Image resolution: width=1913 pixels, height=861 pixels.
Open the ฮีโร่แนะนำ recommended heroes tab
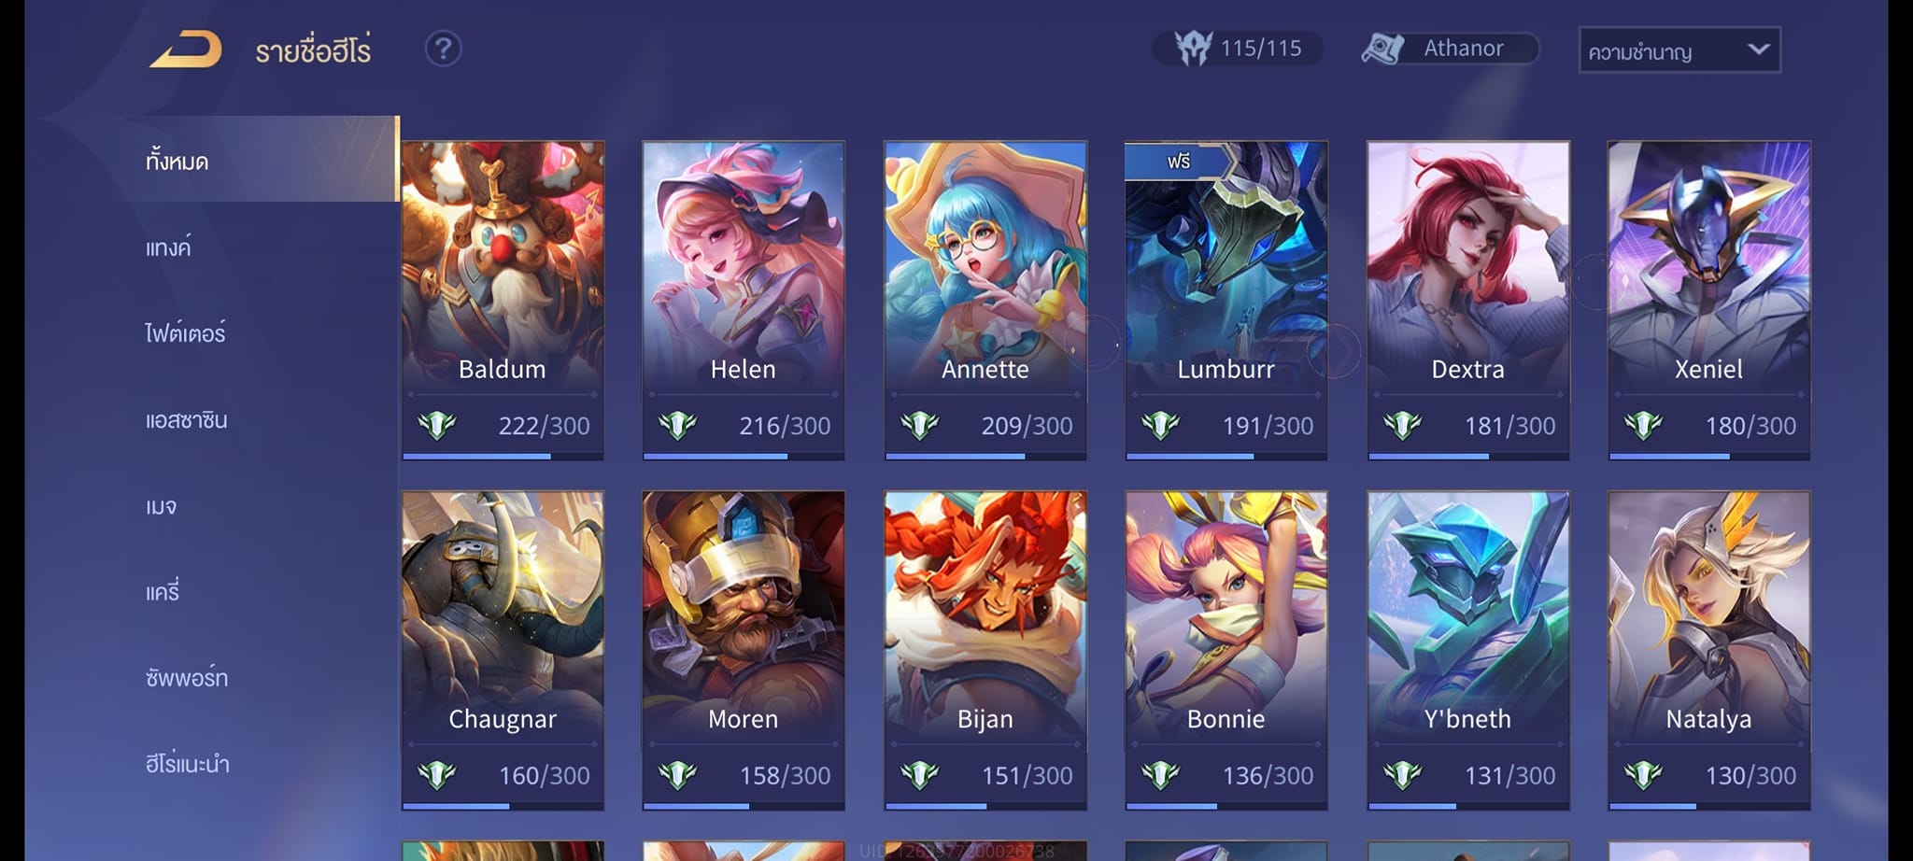[187, 764]
